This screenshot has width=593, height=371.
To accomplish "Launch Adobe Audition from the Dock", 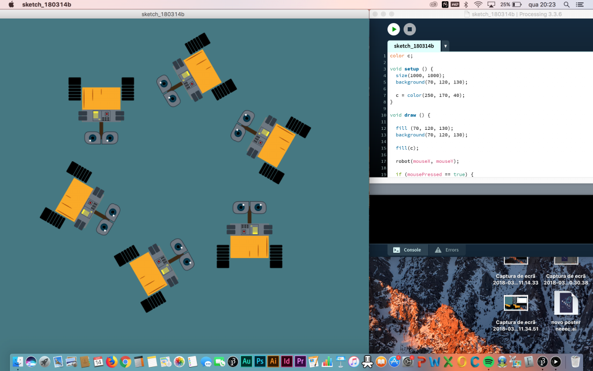I will (246, 362).
